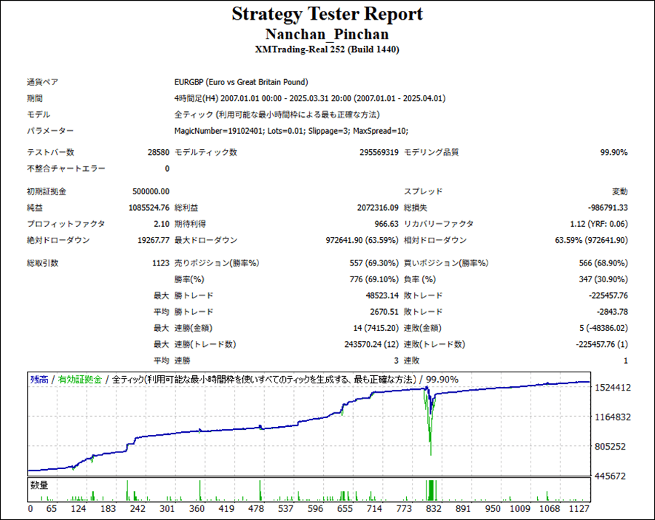The height and width of the screenshot is (520, 655).
Task: Click the 'モデル' label
Action: [39, 114]
